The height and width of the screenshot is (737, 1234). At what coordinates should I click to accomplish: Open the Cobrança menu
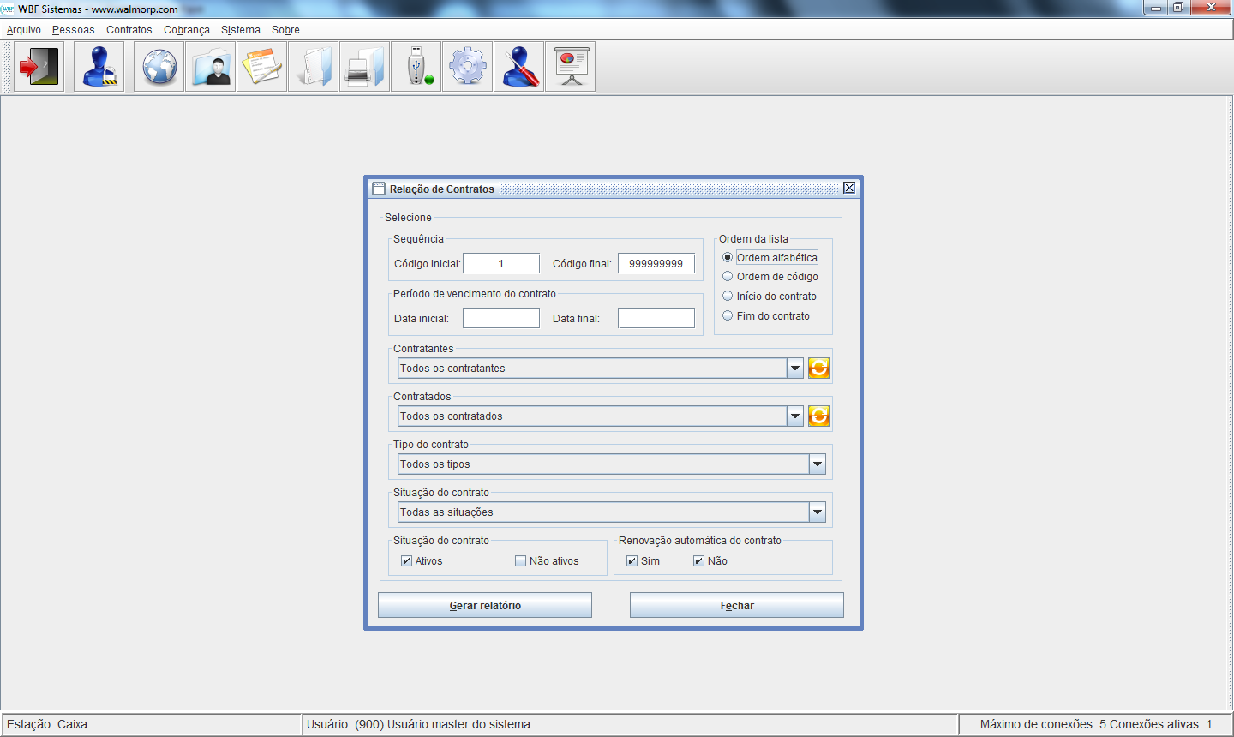point(187,30)
